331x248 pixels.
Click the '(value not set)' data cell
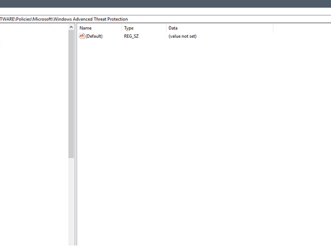click(182, 36)
